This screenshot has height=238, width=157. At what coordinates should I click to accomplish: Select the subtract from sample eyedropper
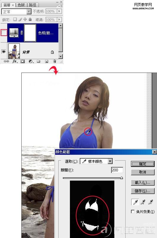click(x=150, y=202)
